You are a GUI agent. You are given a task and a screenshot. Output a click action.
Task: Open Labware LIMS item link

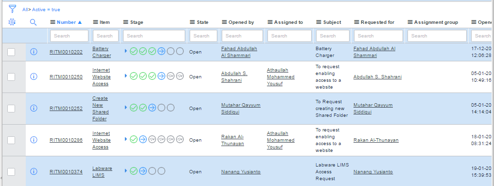[102, 172]
